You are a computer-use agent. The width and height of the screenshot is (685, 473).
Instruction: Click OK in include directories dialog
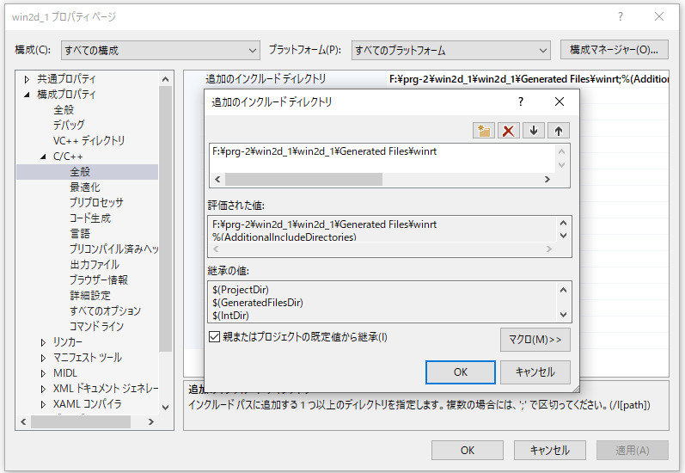(461, 372)
